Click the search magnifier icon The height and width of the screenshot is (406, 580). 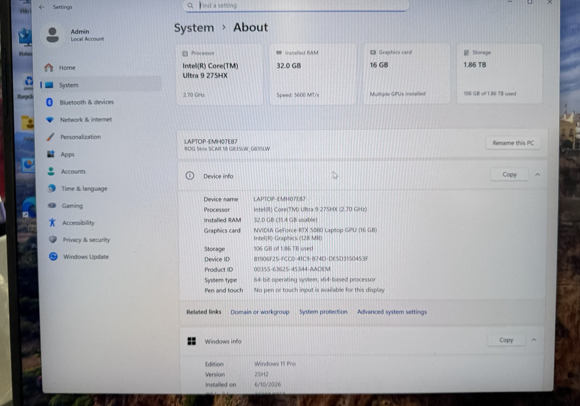[x=190, y=5]
